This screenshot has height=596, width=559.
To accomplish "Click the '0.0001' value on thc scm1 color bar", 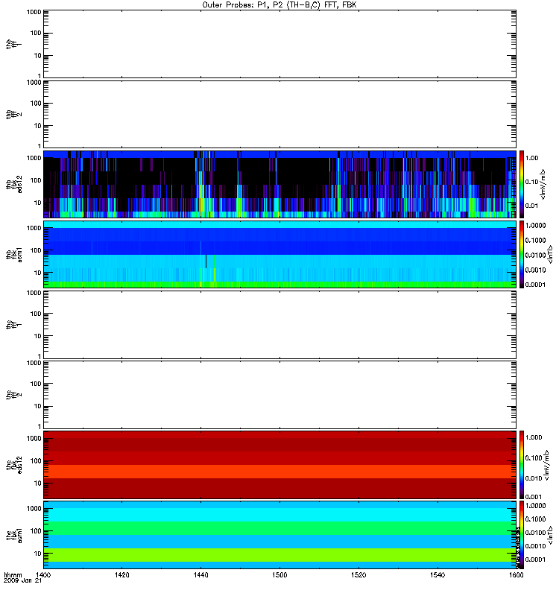I will point(535,559).
